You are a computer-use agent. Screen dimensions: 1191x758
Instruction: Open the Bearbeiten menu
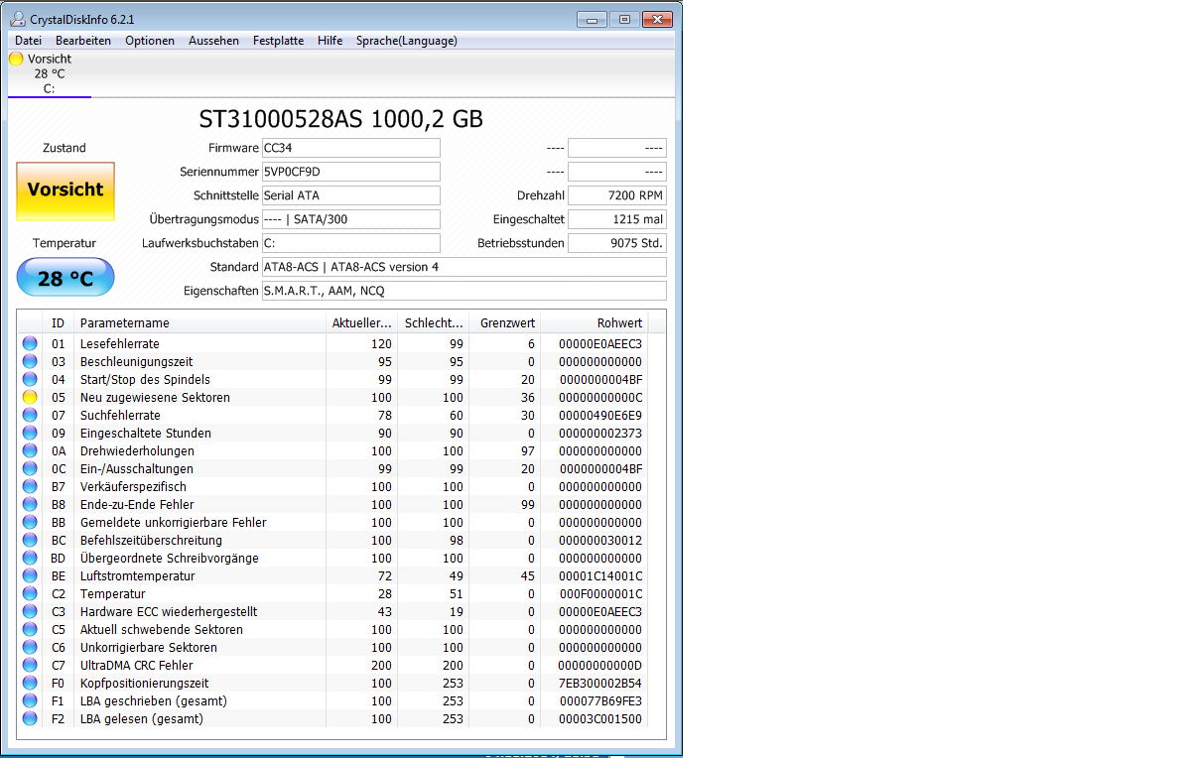[83, 41]
